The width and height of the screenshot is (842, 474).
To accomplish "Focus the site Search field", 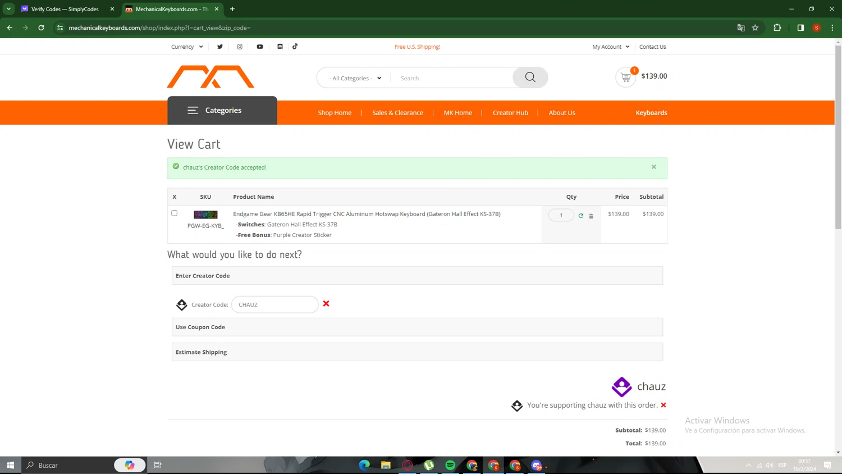I will click(452, 78).
